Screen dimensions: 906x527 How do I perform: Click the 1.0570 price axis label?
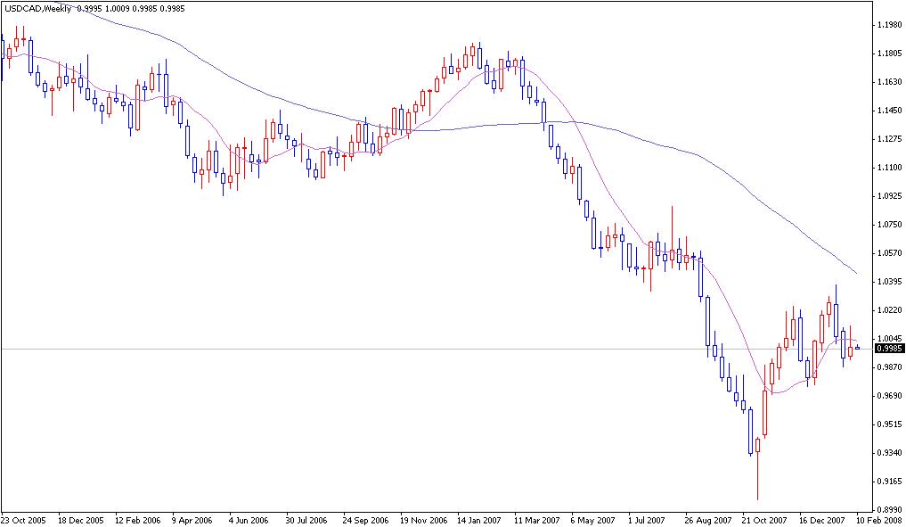coord(890,252)
